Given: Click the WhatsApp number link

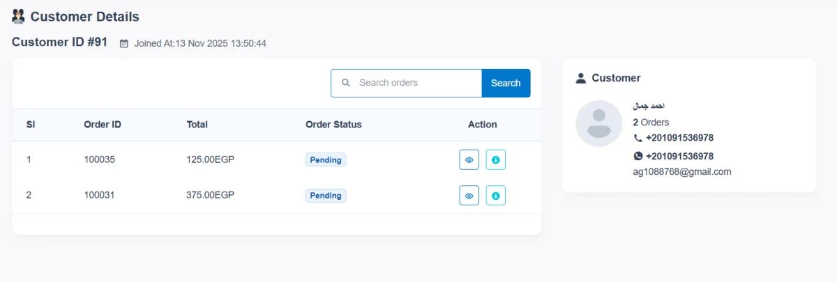Looking at the screenshot, I should point(679,156).
